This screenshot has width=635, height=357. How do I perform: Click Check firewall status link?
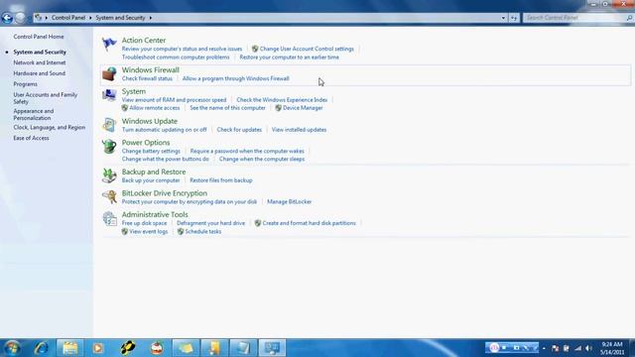[x=147, y=78]
